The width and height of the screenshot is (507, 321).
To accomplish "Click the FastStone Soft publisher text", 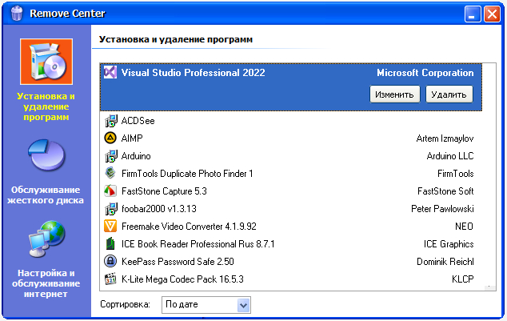I will (445, 191).
